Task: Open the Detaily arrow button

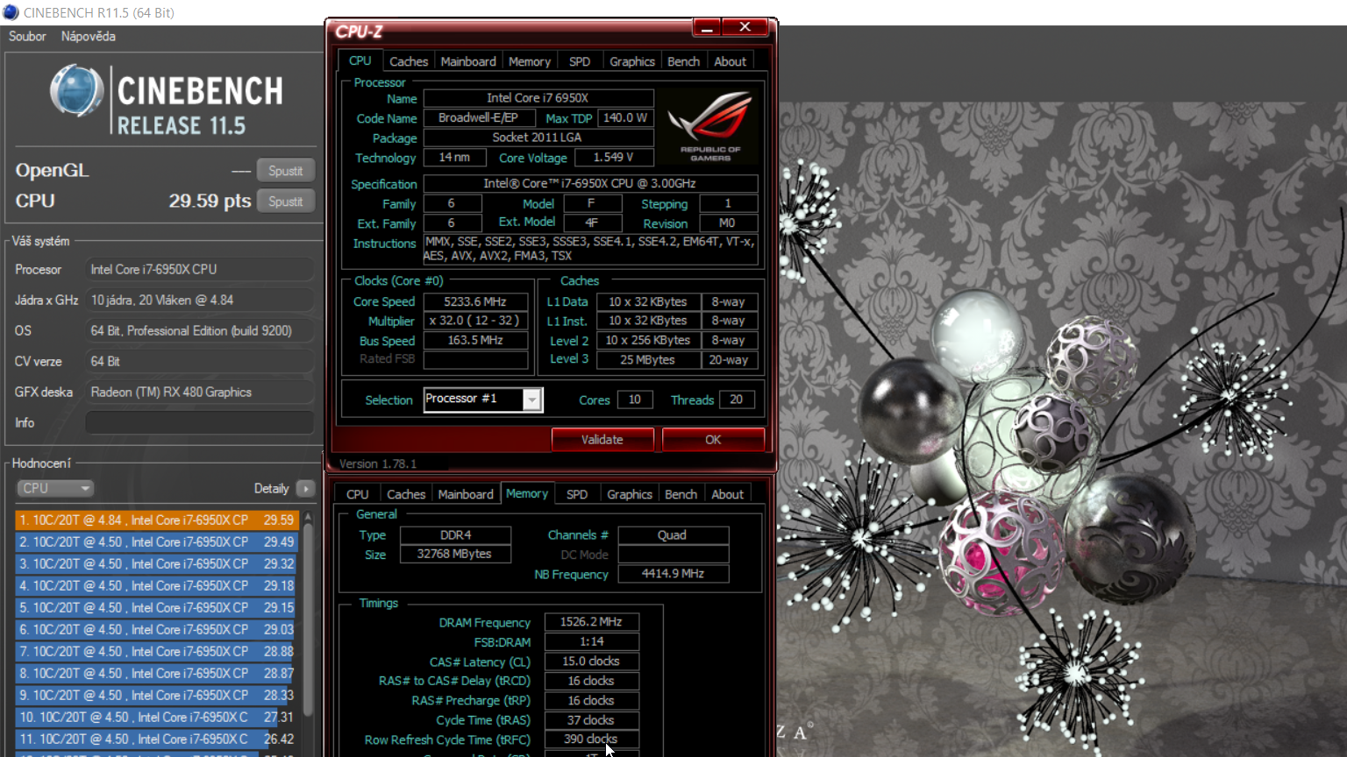Action: (306, 489)
